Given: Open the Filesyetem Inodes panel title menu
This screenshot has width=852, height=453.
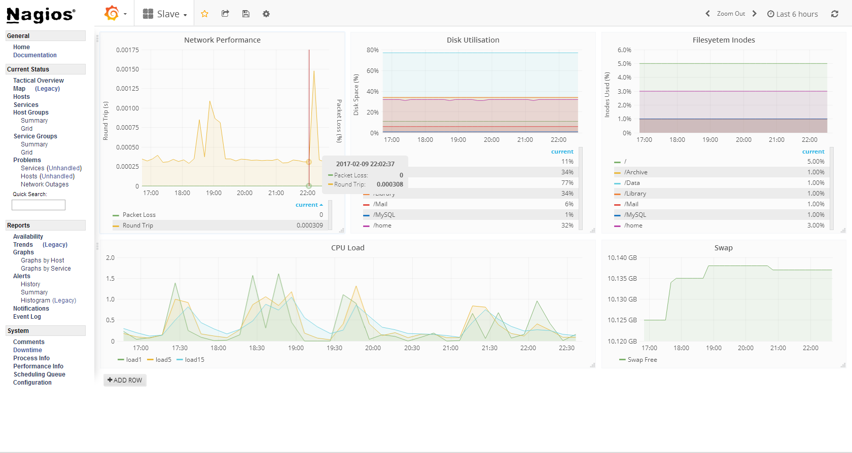Looking at the screenshot, I should tap(724, 40).
